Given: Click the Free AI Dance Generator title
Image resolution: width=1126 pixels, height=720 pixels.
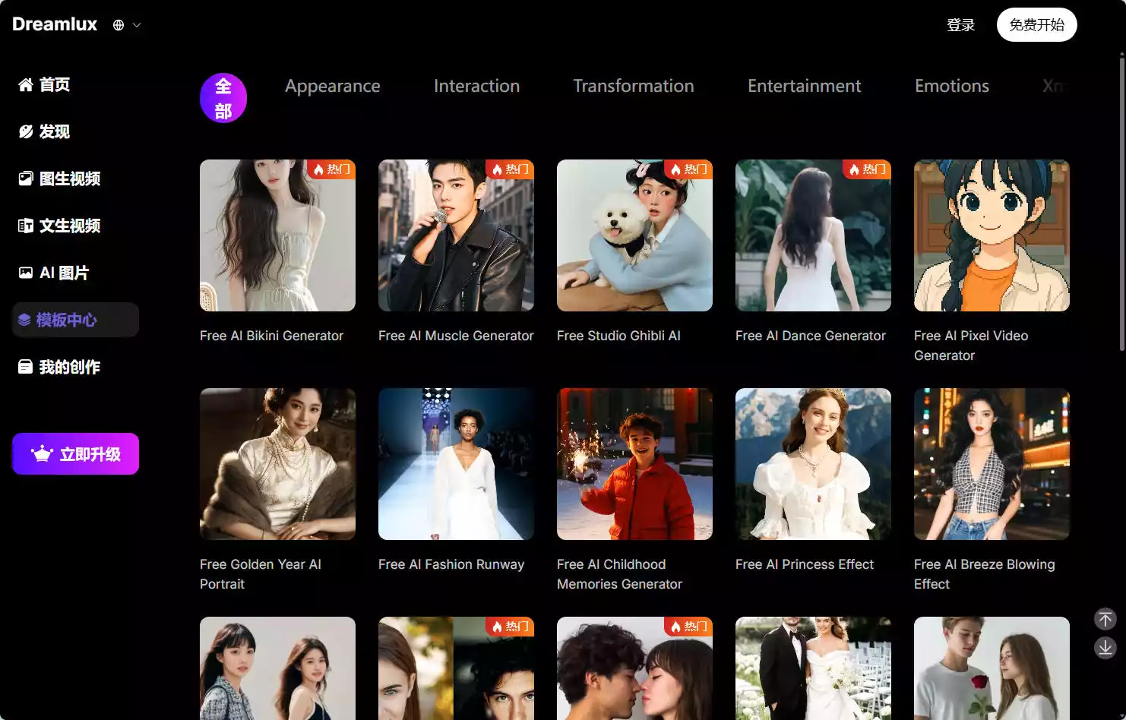Looking at the screenshot, I should (x=811, y=336).
